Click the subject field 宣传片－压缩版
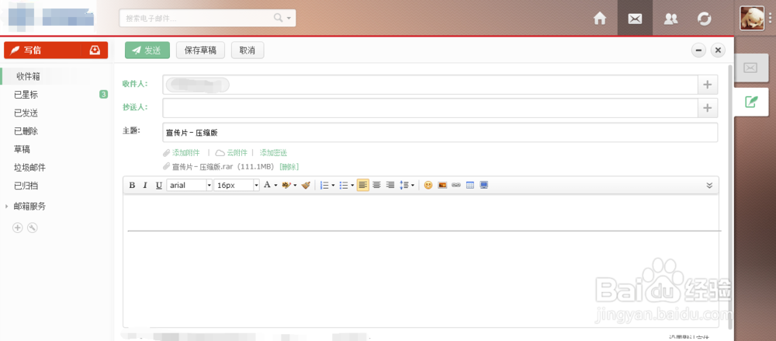This screenshot has height=341, width=776. (440, 132)
